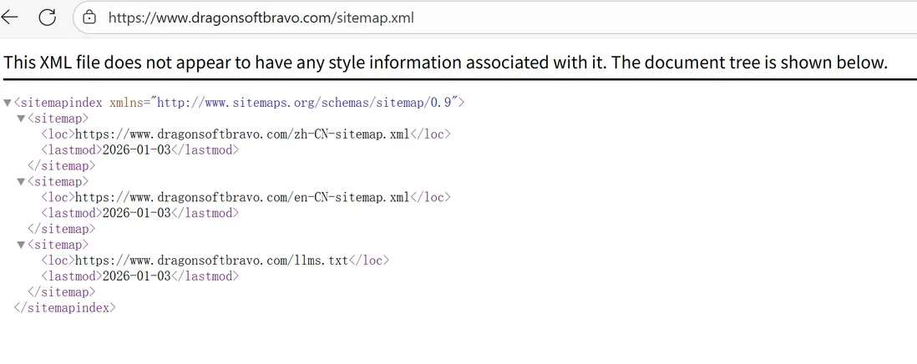This screenshot has height=364, width=917.
Task: Click the browser back arrow
Action: [10, 18]
